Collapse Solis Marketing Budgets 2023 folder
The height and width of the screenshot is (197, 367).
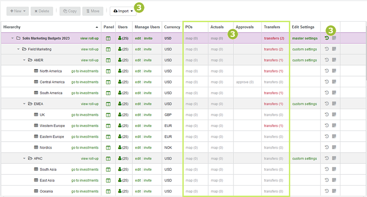click(12, 38)
